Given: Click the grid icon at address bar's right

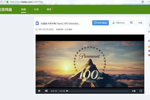Looking at the screenshot, I should click(x=142, y=2).
